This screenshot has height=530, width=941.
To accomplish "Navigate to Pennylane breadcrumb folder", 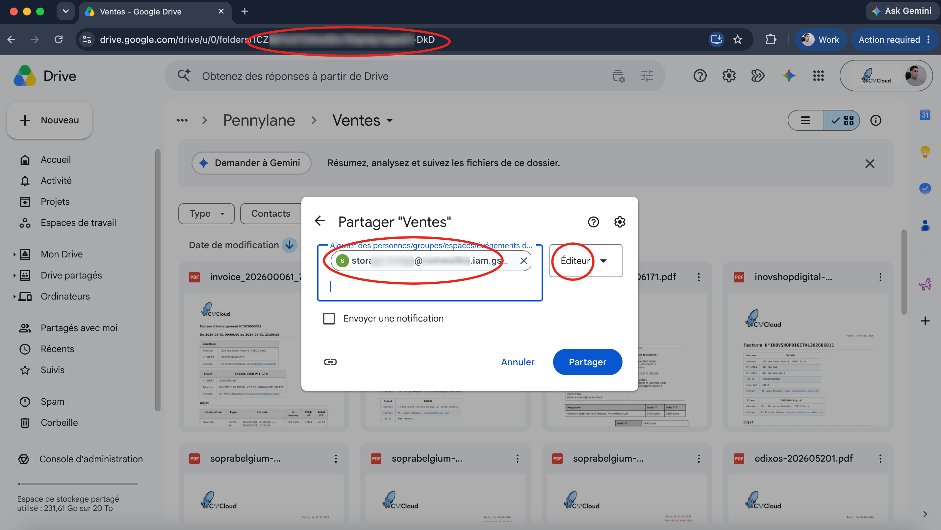I will tap(259, 120).
